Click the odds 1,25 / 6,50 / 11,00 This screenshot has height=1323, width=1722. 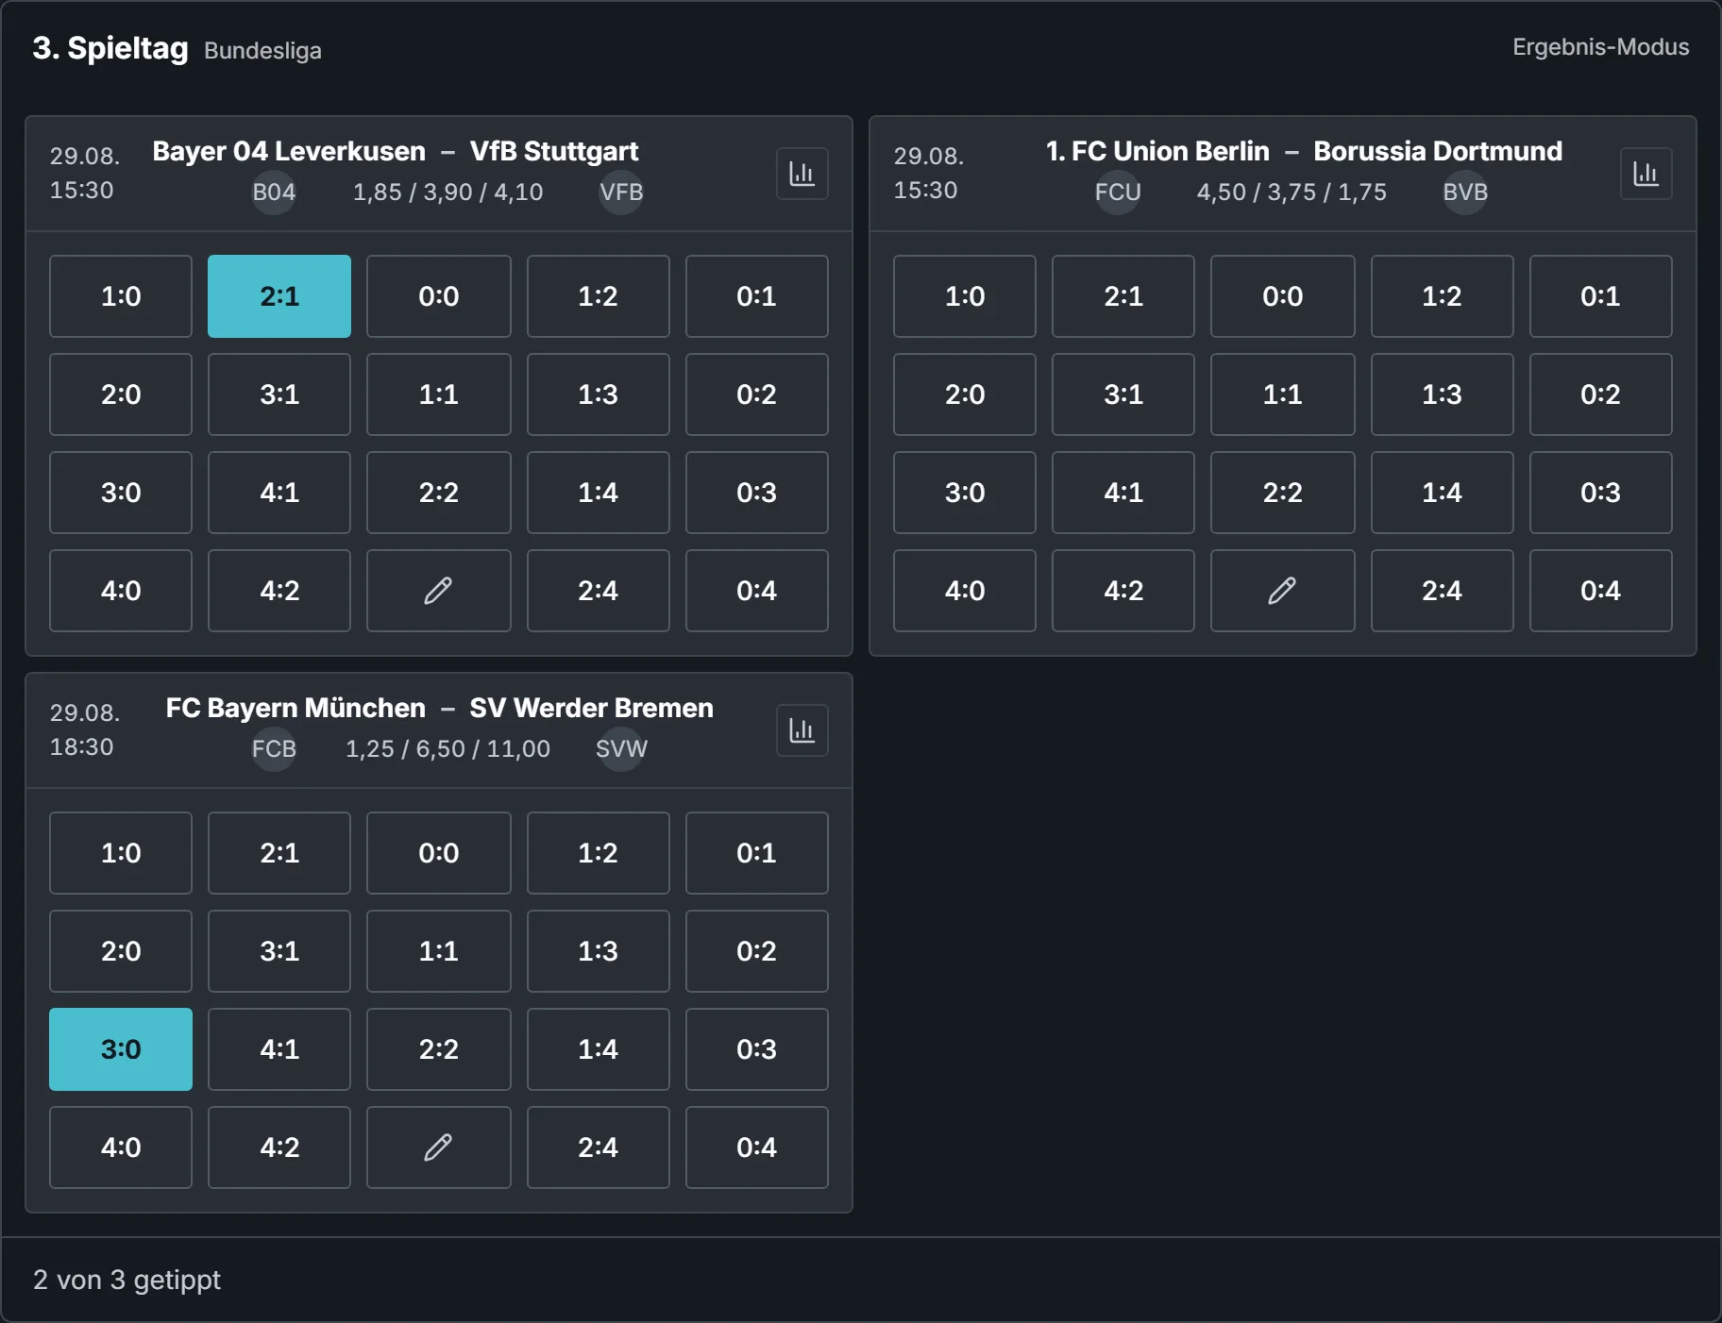pos(448,749)
